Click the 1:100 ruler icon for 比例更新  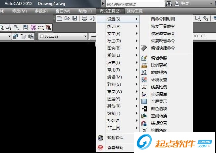pyautogui.click(x=144, y=65)
